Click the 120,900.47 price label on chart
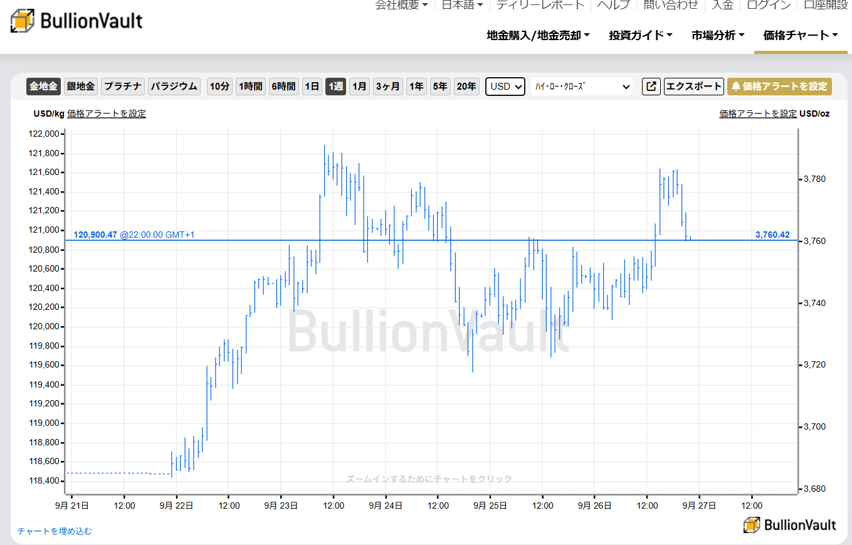The height and width of the screenshot is (545, 852). click(x=95, y=235)
